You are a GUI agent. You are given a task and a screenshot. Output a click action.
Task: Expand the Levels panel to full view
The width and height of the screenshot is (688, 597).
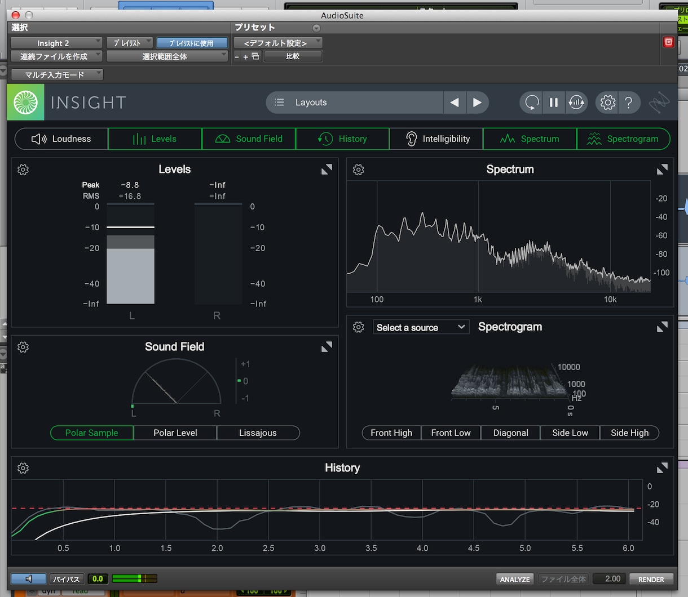(327, 170)
